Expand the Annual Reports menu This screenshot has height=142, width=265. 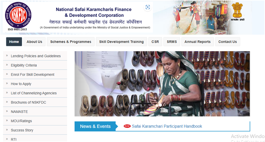coord(198,42)
